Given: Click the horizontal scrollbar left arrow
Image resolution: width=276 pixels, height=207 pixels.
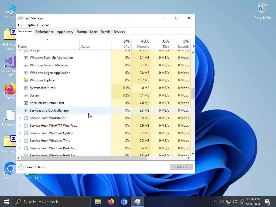Looking at the screenshot, I should tap(19, 158).
